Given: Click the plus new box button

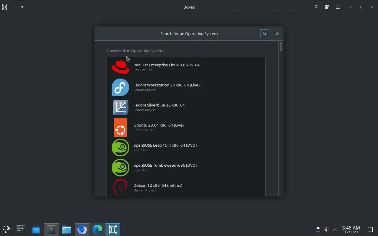Looking at the screenshot, I should coord(16,7).
